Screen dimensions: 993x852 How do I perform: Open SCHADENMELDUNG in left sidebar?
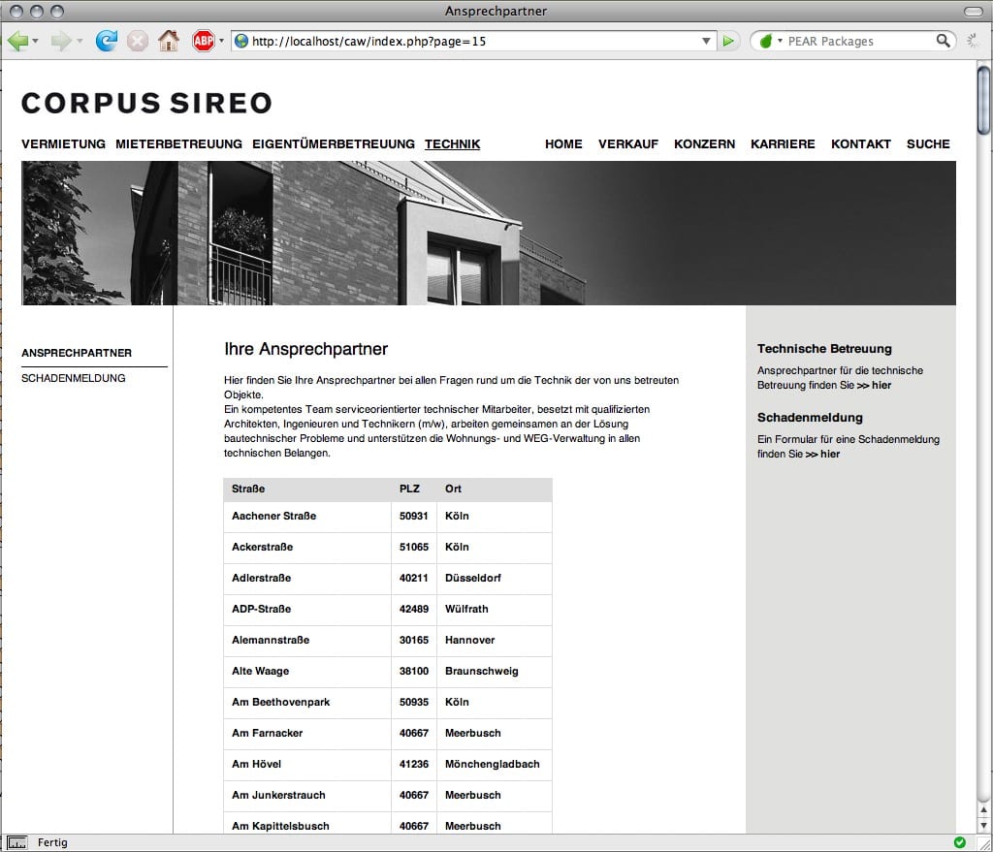[x=74, y=378]
